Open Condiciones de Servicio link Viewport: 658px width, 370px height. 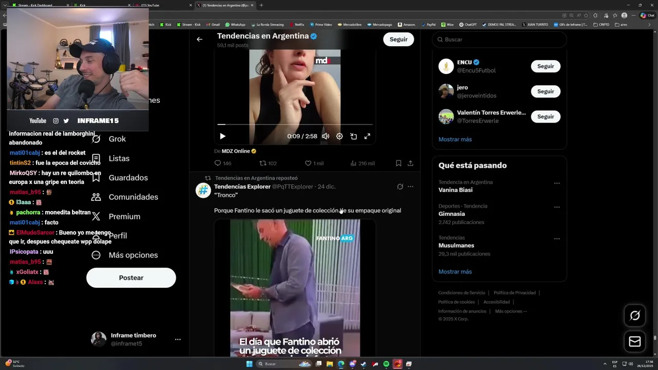pos(462,293)
